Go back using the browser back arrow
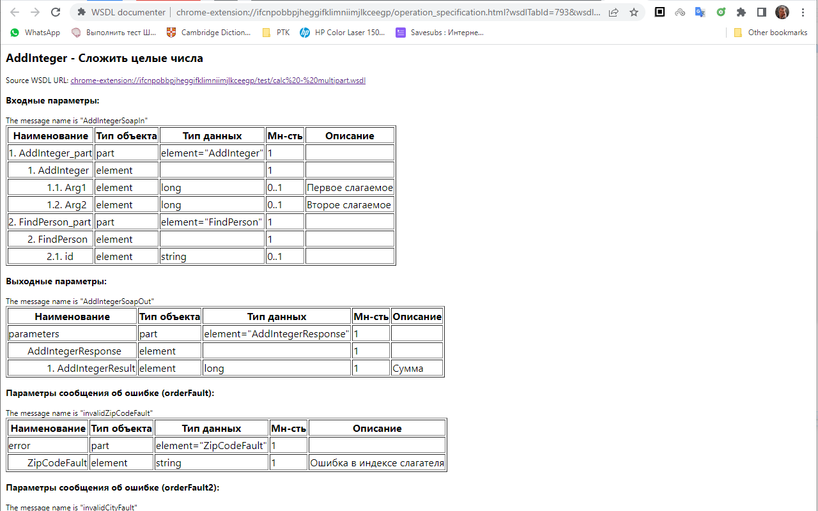The image size is (818, 511). 15,12
